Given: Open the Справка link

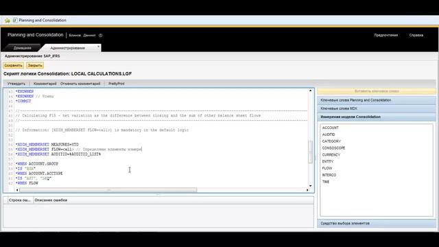Looking at the screenshot, I should point(416,35).
